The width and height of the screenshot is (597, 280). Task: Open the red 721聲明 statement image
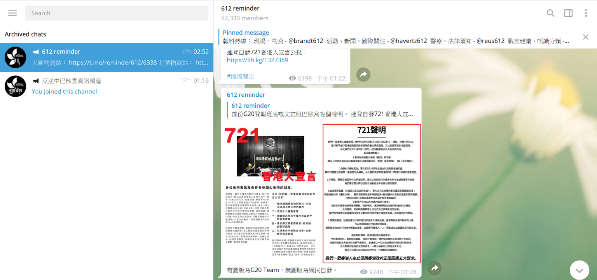tap(372, 193)
